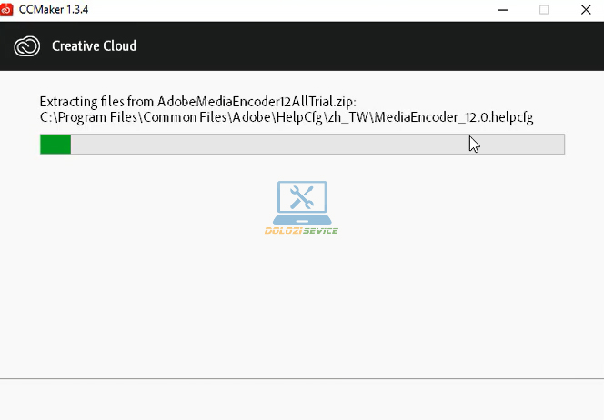Click the CCMaker app icon in title bar
604x420 pixels.
pos(8,9)
